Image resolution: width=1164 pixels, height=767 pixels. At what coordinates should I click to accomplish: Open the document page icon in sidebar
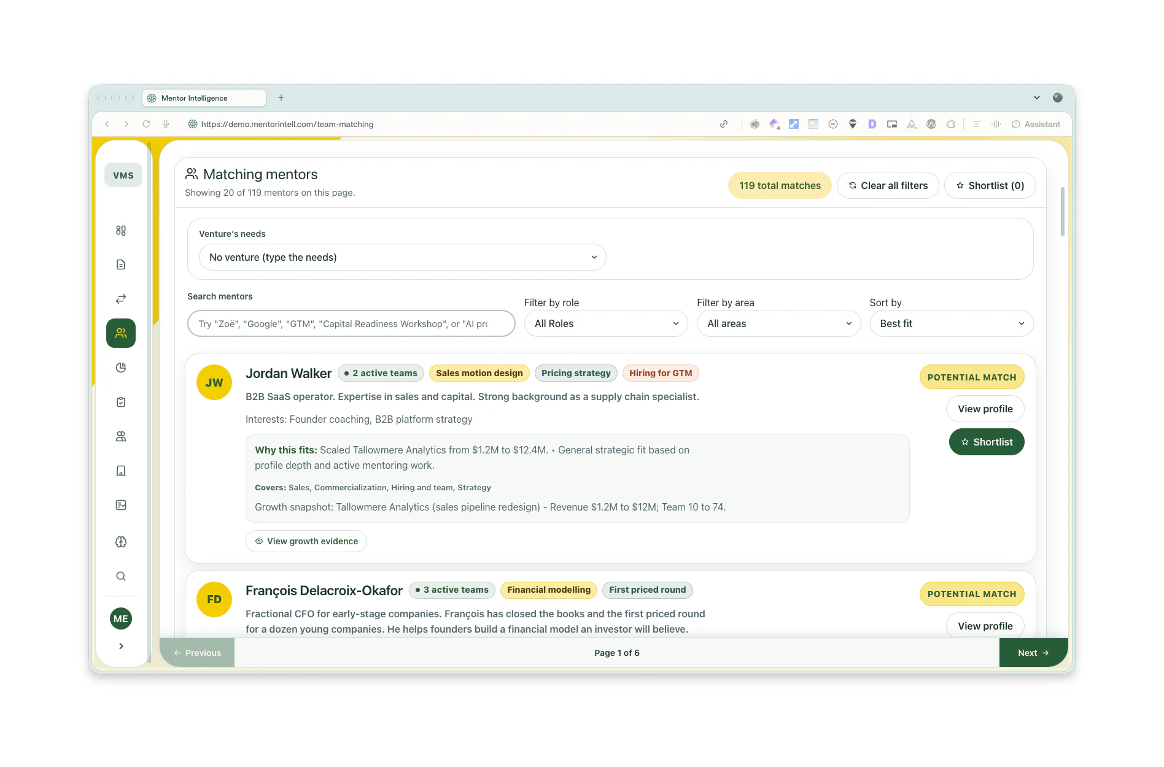121,264
